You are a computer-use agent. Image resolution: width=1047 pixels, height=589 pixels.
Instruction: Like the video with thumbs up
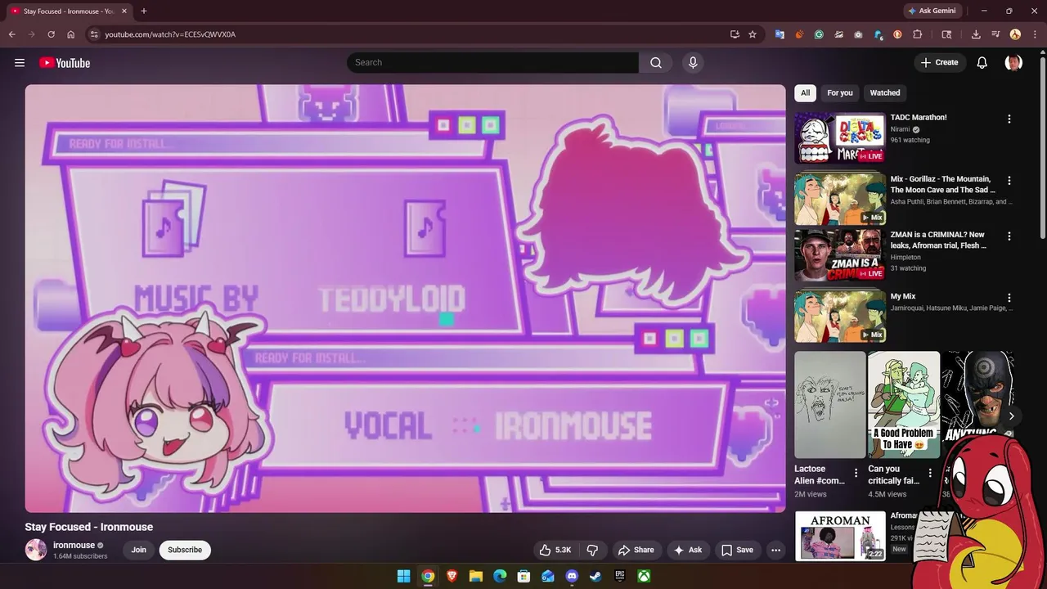point(555,550)
